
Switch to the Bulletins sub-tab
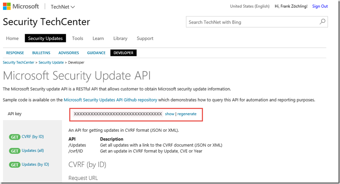tap(41, 53)
